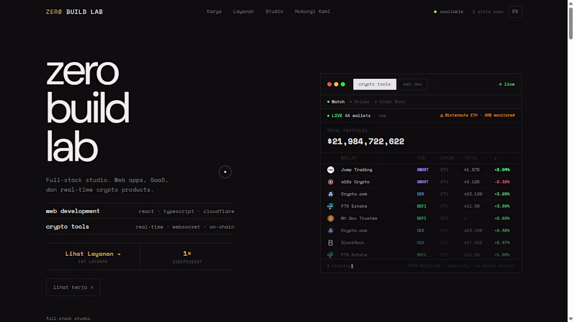Click the CEX tag on BlackRock row
The width and height of the screenshot is (574, 322).
point(420,243)
